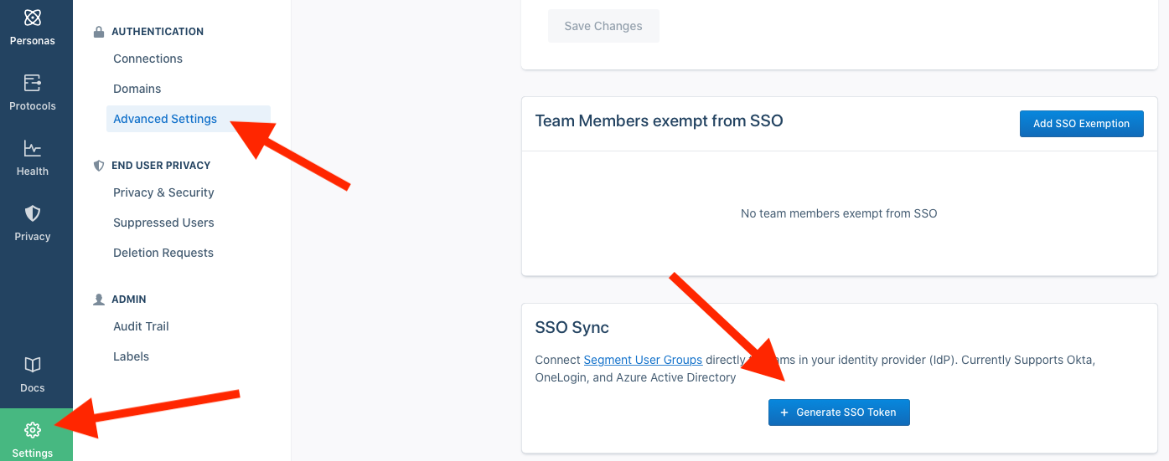
Task: Click Generate SSO Token
Action: [839, 412]
